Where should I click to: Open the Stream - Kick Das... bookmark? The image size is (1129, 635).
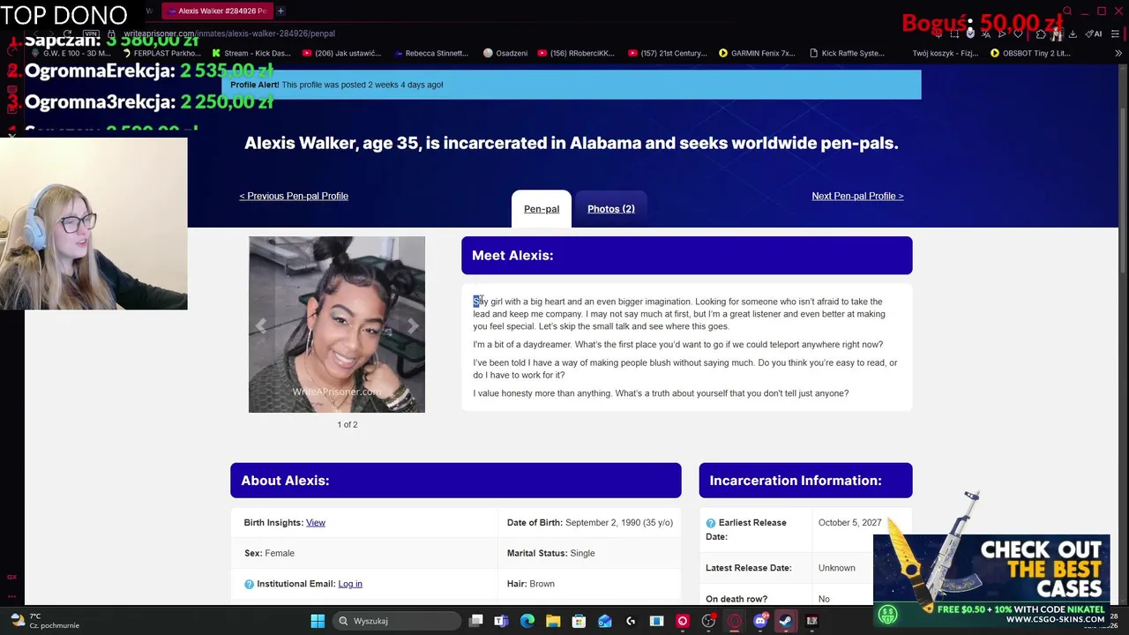click(x=251, y=53)
